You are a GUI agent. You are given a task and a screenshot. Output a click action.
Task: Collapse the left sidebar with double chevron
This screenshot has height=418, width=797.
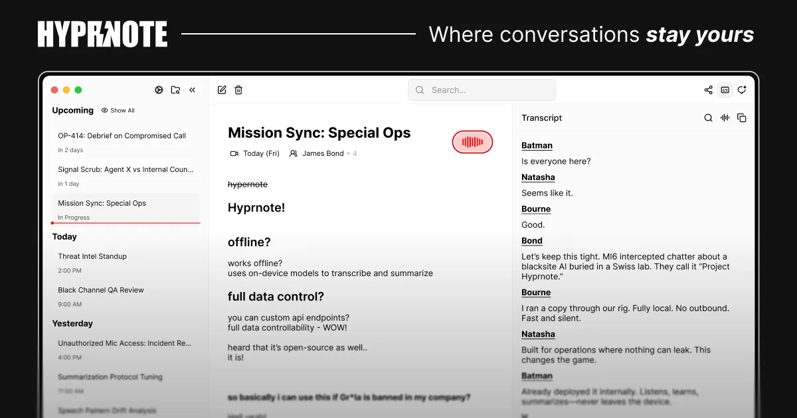click(193, 90)
